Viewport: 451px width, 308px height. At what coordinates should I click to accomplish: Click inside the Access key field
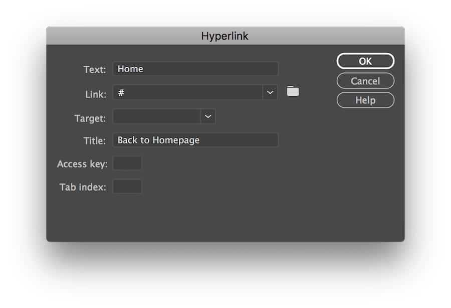click(127, 163)
